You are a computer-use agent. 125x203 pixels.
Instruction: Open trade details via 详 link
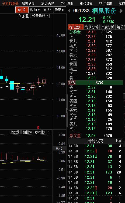[119, 141]
